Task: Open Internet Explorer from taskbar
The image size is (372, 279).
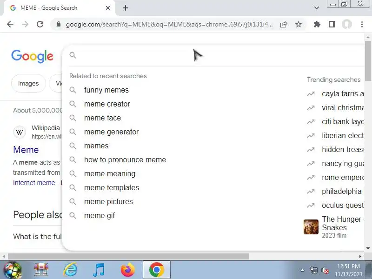Action: (71, 270)
